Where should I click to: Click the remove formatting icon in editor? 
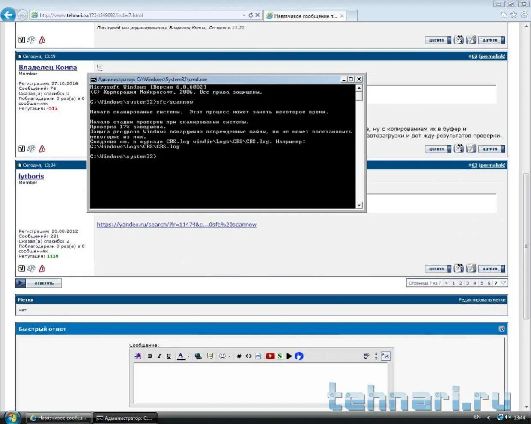138,356
